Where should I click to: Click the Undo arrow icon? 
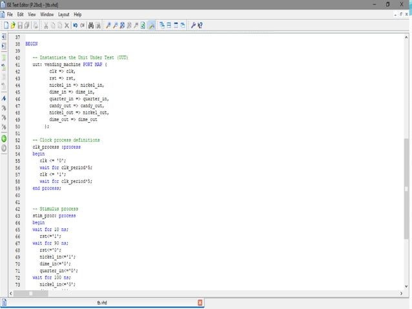(76, 25)
